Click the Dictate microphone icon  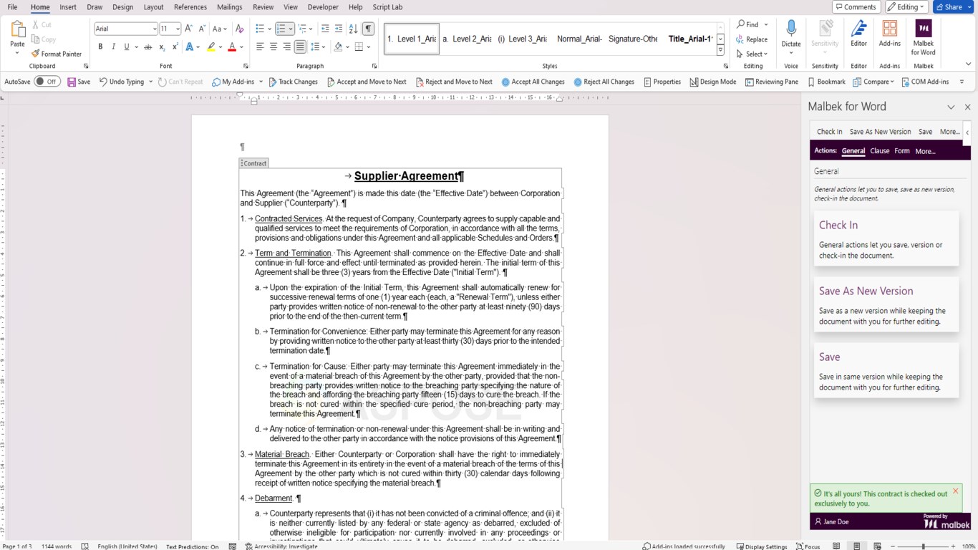click(x=791, y=29)
